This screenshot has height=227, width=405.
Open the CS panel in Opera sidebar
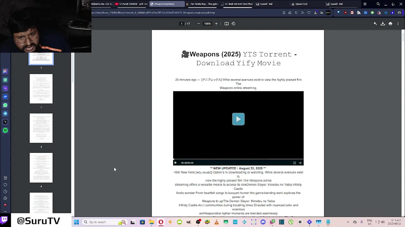click(x=5, y=89)
